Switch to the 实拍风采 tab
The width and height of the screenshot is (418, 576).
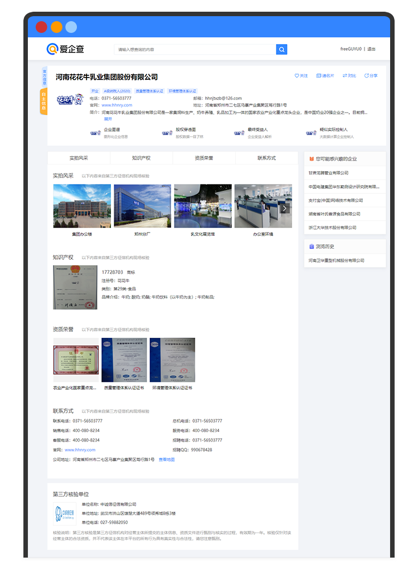click(x=79, y=158)
